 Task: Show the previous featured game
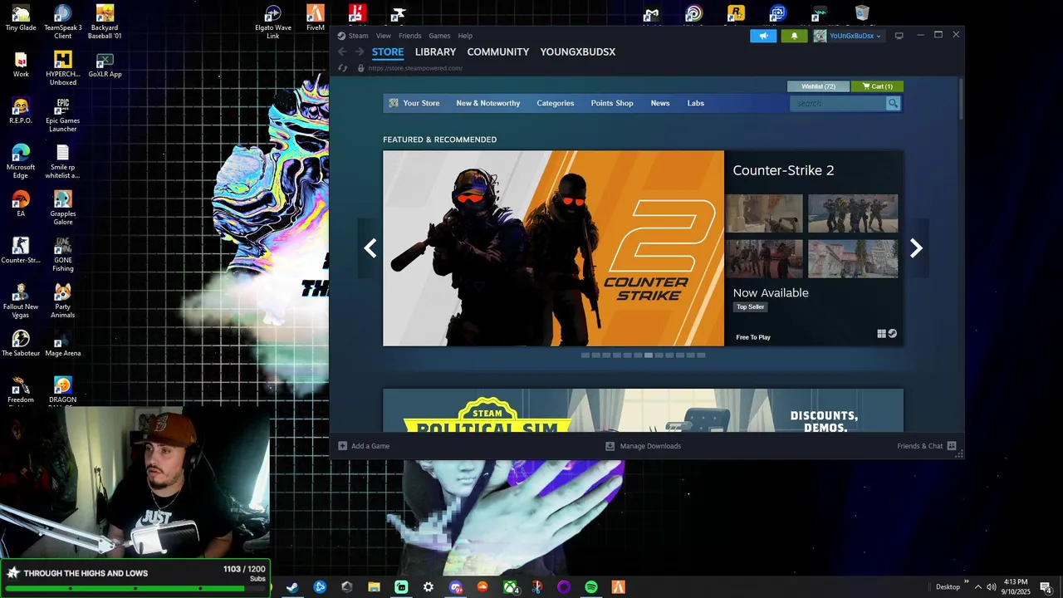(x=370, y=248)
